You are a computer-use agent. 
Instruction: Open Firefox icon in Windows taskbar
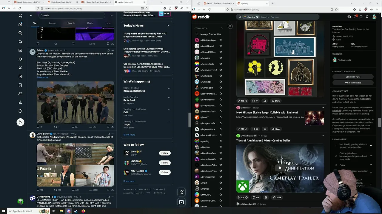pyautogui.click(x=83, y=211)
